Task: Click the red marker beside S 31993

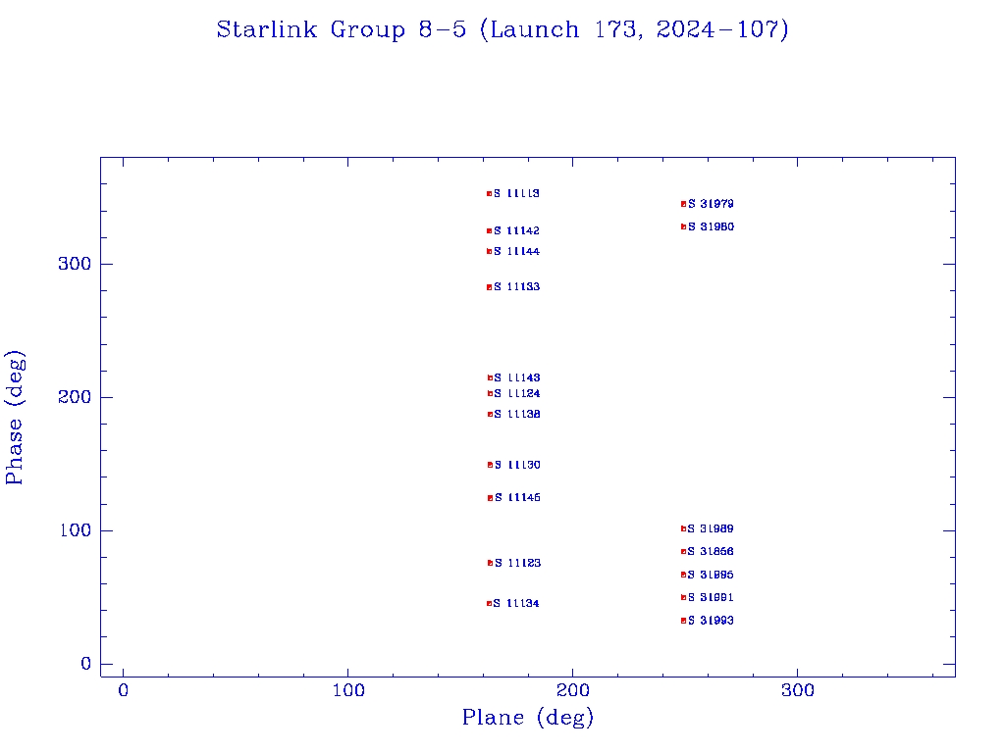Action: coord(683,621)
